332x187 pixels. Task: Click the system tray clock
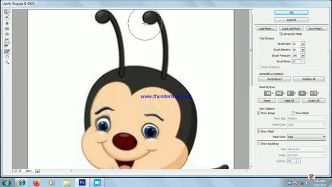(x=320, y=183)
